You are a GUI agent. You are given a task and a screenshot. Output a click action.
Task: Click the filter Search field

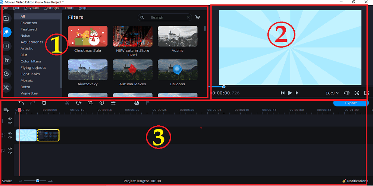point(165,17)
